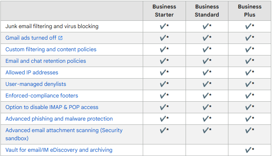The width and height of the screenshot is (272, 156).
Task: Click the external link icon beside Gmail ads
Action: tap(60, 38)
